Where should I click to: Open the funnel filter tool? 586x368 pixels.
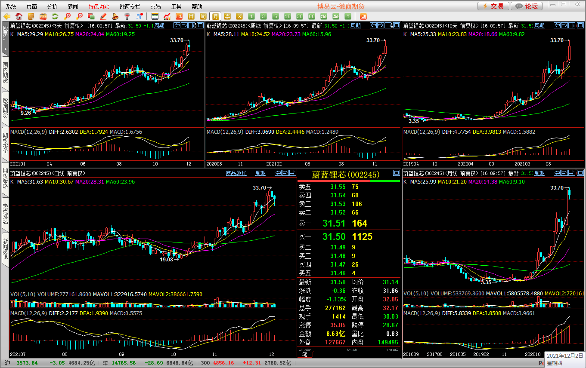point(127,16)
